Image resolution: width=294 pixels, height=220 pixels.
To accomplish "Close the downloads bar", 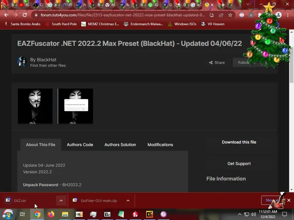I will coord(289,200).
